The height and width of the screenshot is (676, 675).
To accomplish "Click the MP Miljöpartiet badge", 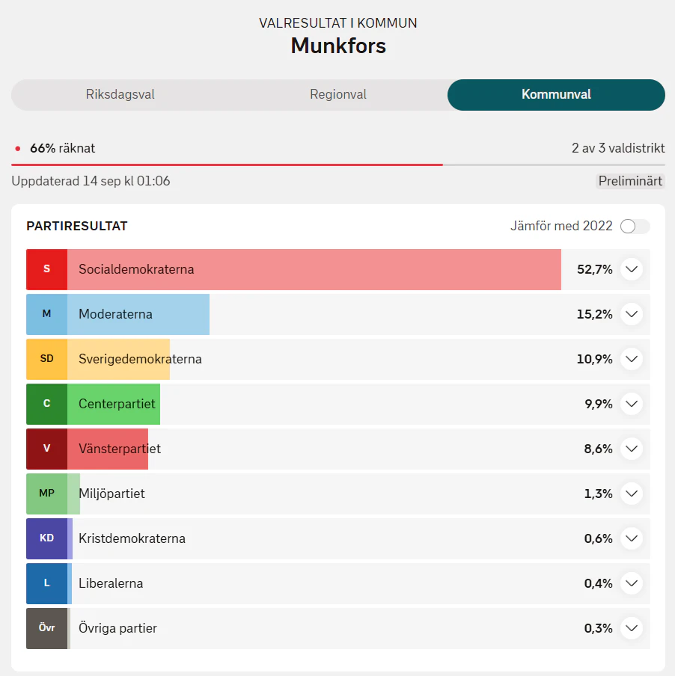I will [x=46, y=494].
